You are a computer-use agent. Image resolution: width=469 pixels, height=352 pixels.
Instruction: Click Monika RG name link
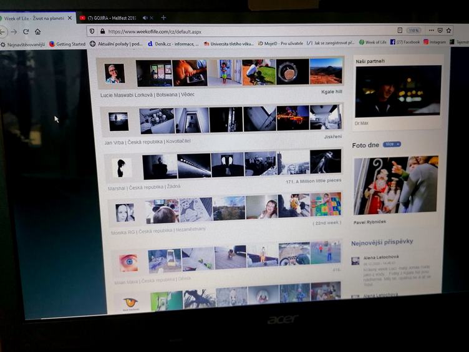point(123,232)
